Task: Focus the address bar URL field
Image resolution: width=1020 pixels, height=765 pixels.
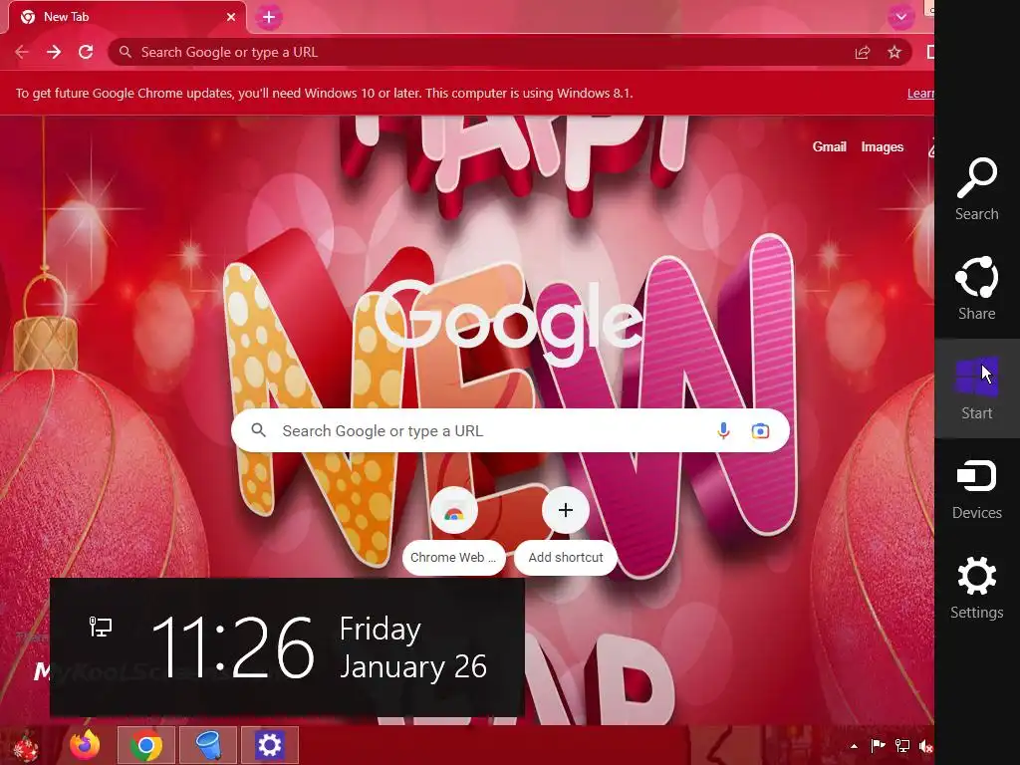Action: point(511,52)
